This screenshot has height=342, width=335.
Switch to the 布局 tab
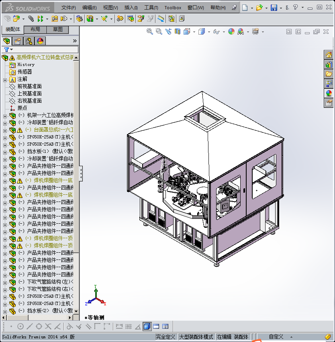point(35,29)
